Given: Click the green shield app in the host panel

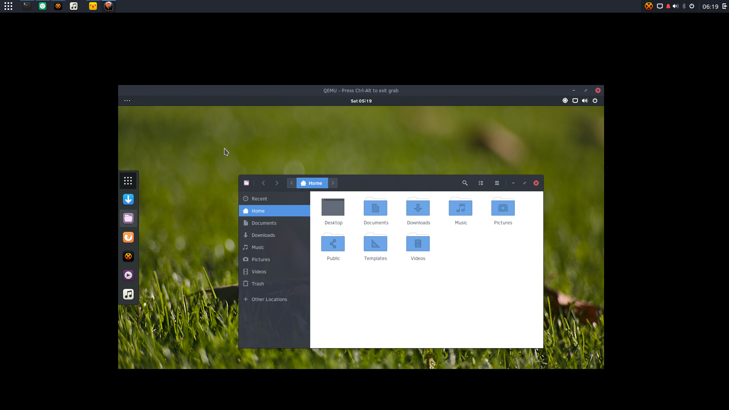Looking at the screenshot, I should coord(43,6).
